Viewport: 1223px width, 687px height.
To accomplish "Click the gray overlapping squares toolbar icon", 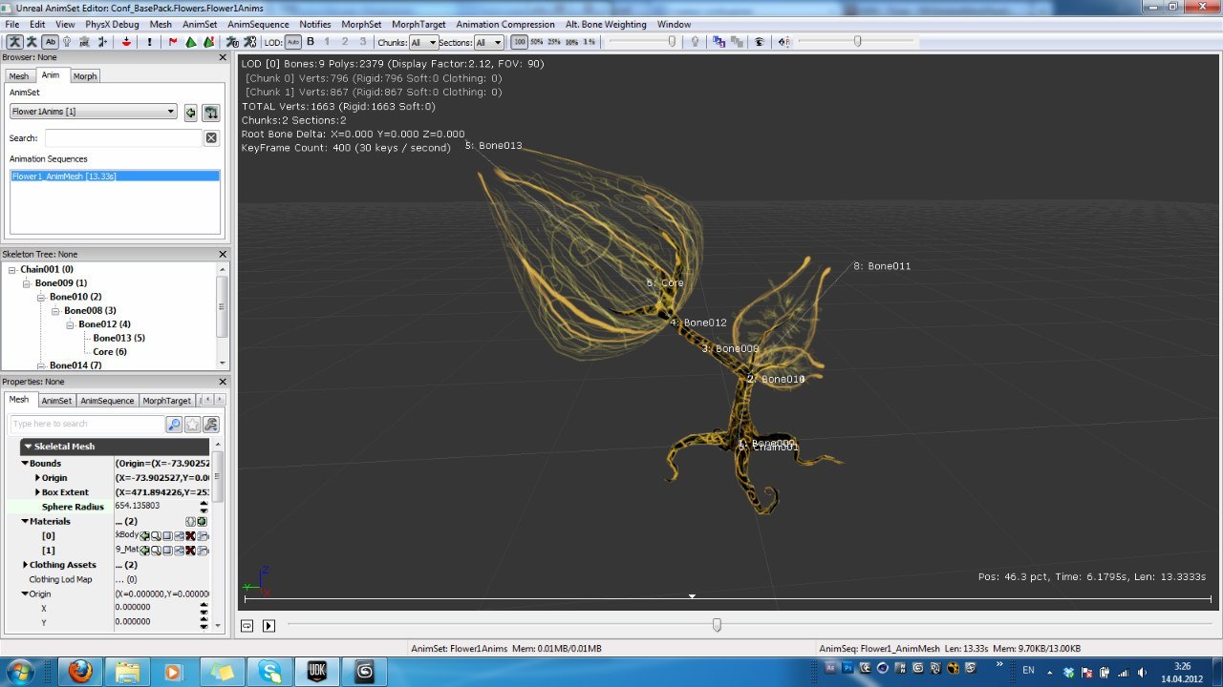I will tap(737, 42).
